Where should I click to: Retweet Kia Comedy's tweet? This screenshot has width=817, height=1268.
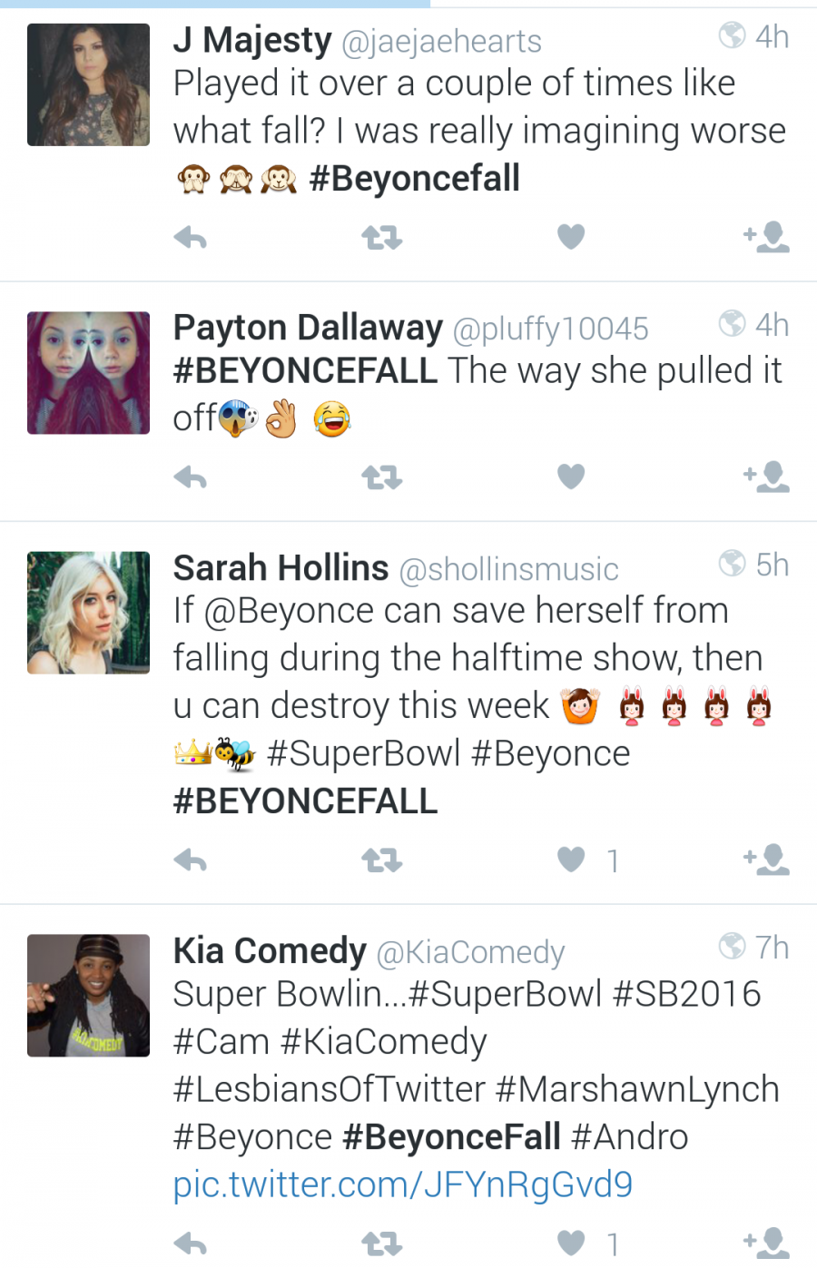381,1243
